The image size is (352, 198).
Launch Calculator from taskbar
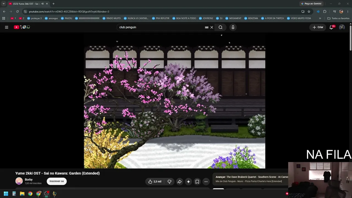click(14, 194)
